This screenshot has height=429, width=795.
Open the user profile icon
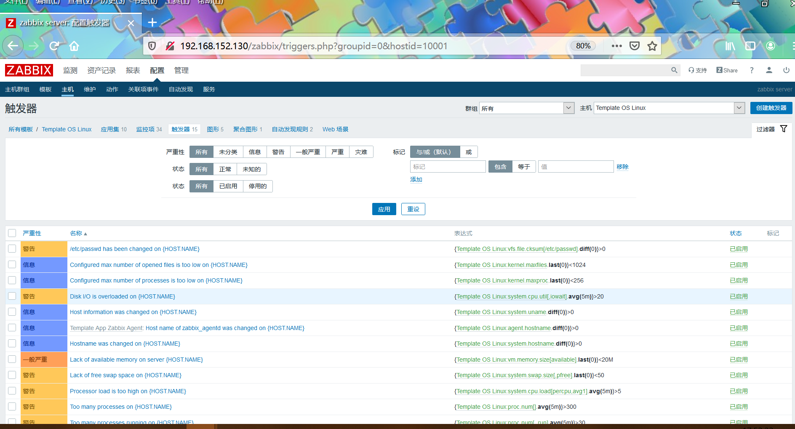(769, 70)
